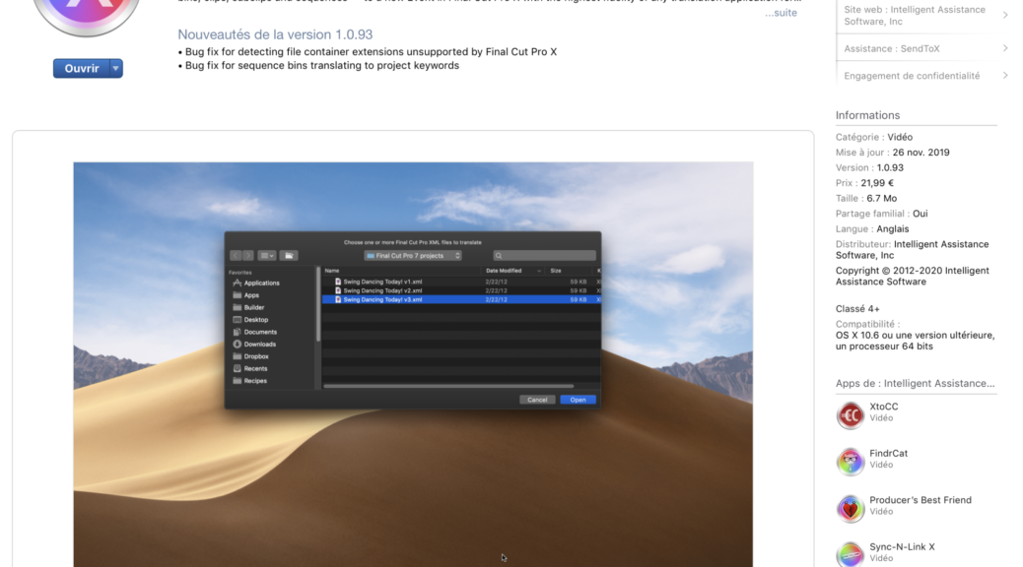
Task: Click the Version : 1.0.93 info text
Action: click(x=869, y=167)
